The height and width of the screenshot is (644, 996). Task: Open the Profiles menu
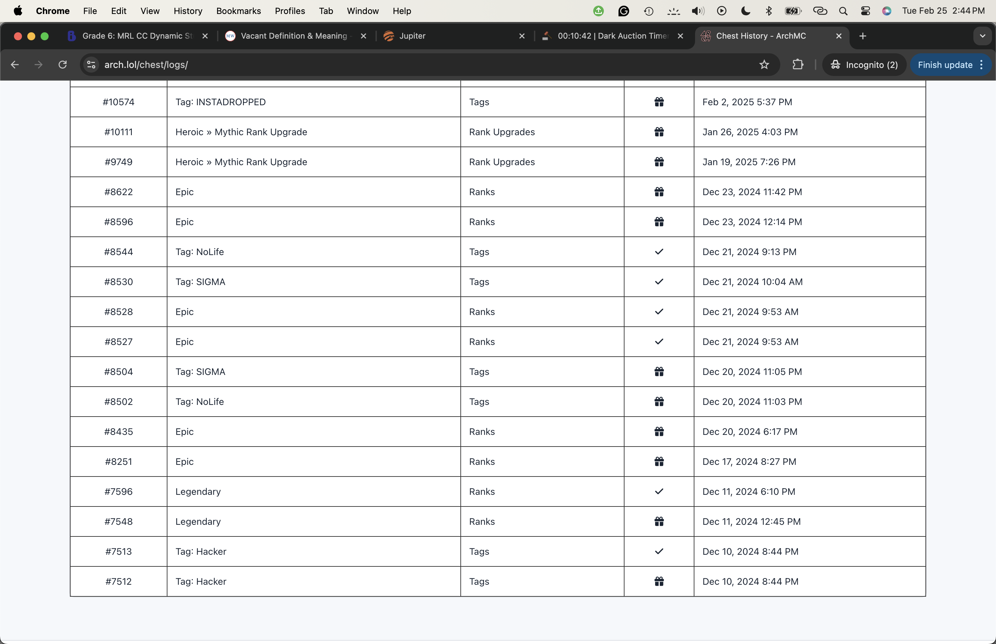pos(290,11)
